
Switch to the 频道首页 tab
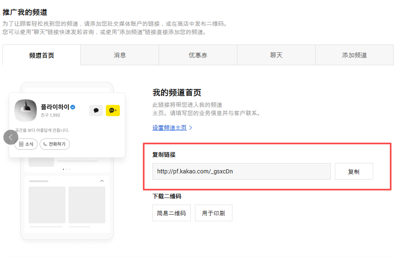[42, 55]
